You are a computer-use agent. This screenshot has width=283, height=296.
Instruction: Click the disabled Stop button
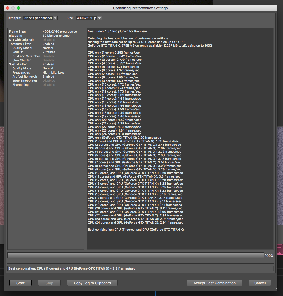point(49,283)
